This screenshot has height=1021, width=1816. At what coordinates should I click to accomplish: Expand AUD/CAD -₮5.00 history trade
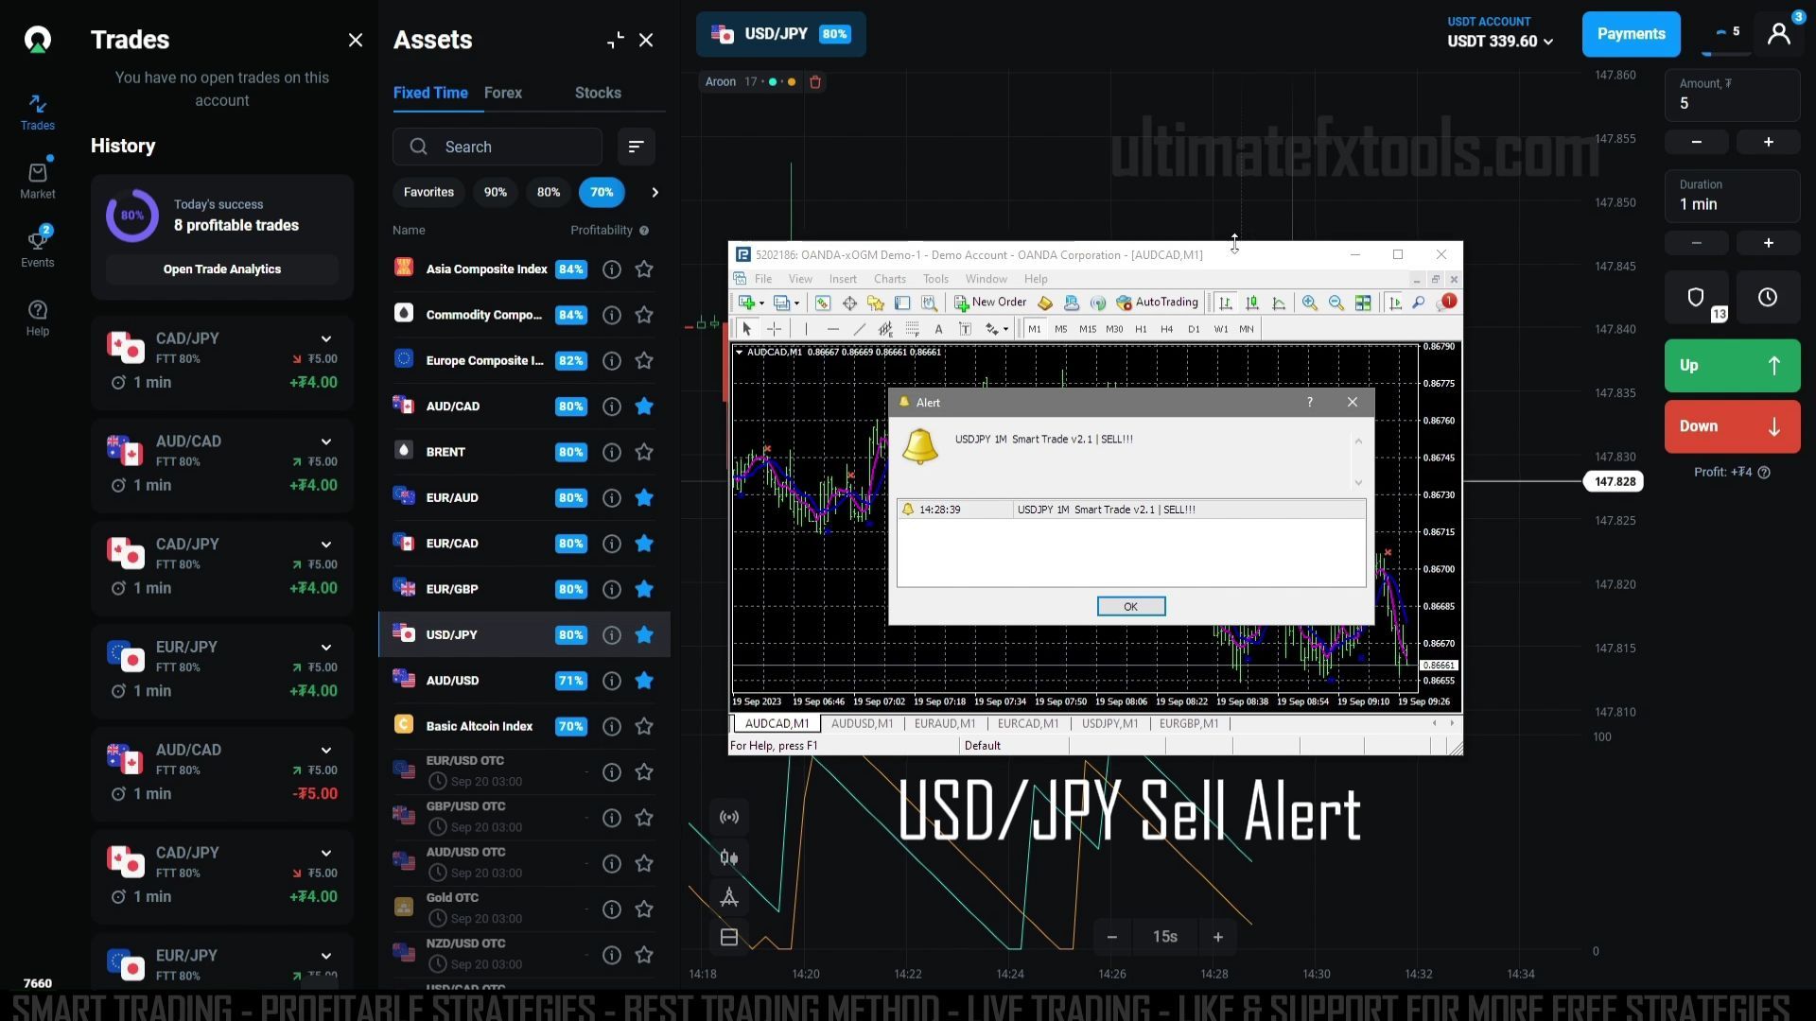pyautogui.click(x=326, y=751)
